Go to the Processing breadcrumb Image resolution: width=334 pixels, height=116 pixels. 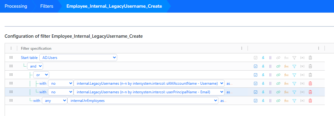[16, 6]
